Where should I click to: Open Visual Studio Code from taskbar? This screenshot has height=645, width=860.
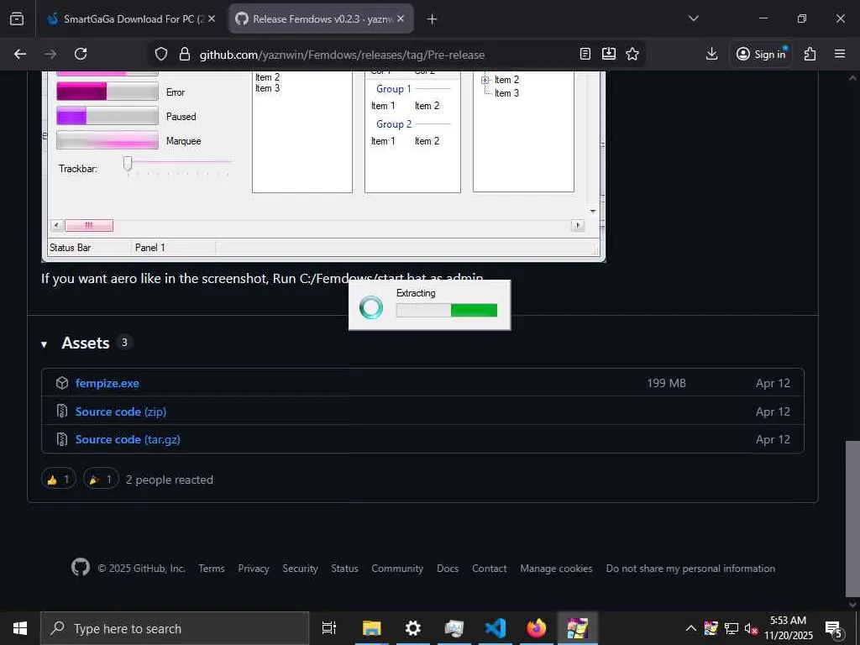pyautogui.click(x=496, y=628)
